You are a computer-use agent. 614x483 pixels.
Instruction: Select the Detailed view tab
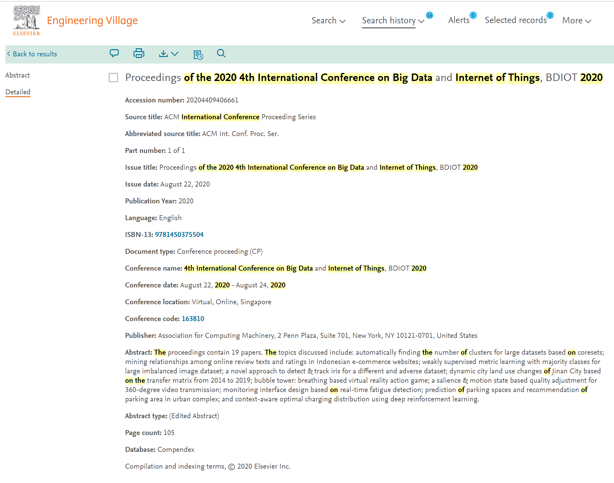coord(18,92)
